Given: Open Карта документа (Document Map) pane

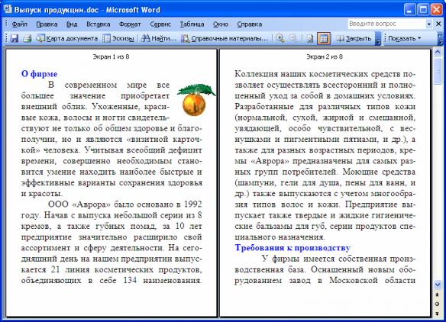Looking at the screenshot, I should click(67, 38).
